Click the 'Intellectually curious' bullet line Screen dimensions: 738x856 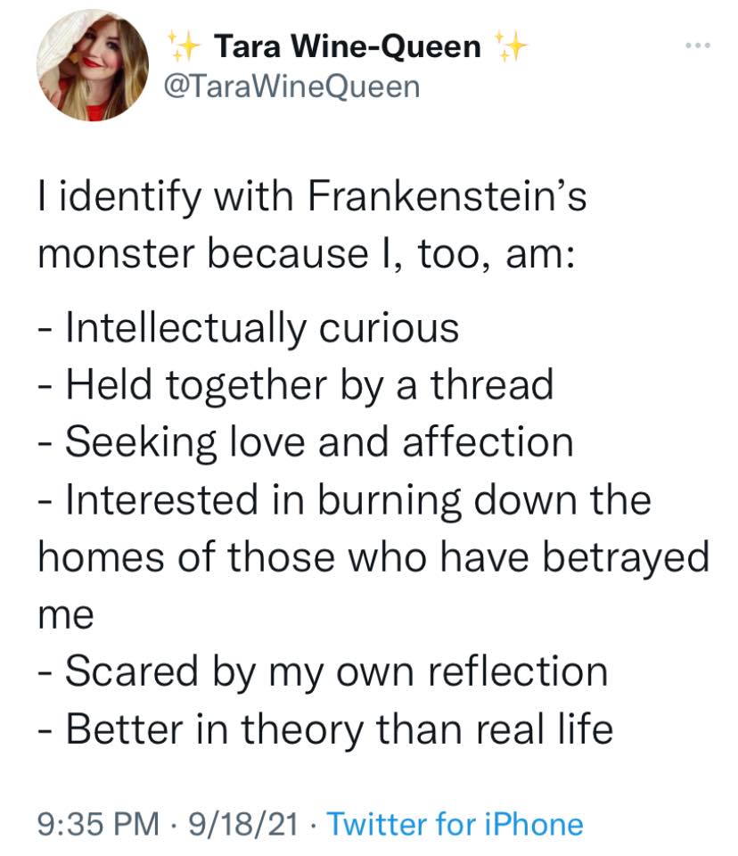250,326
